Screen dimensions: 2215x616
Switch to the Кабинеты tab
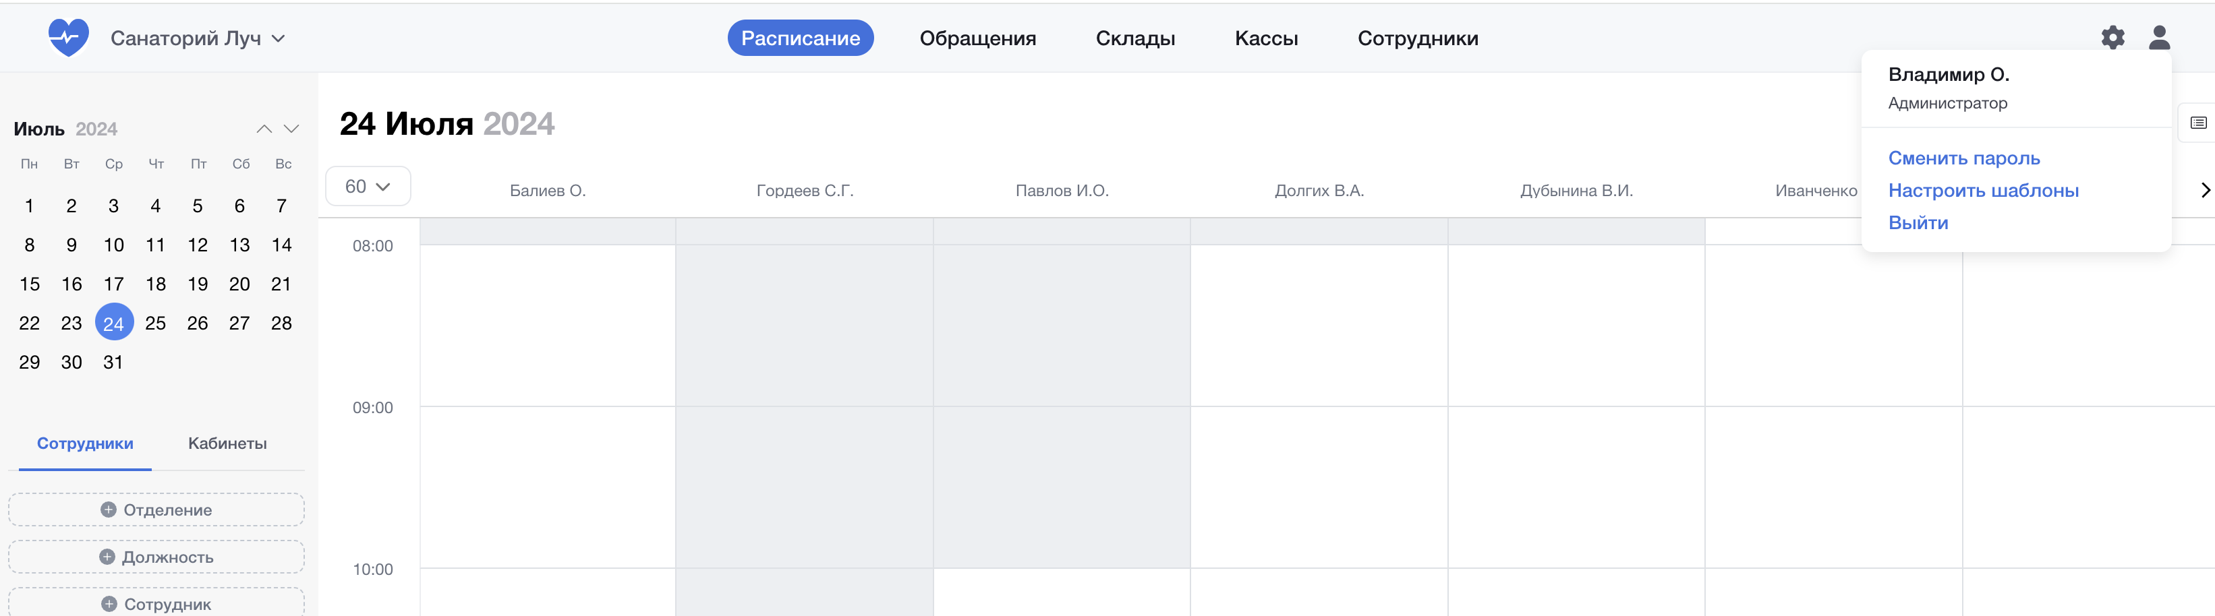tap(227, 443)
